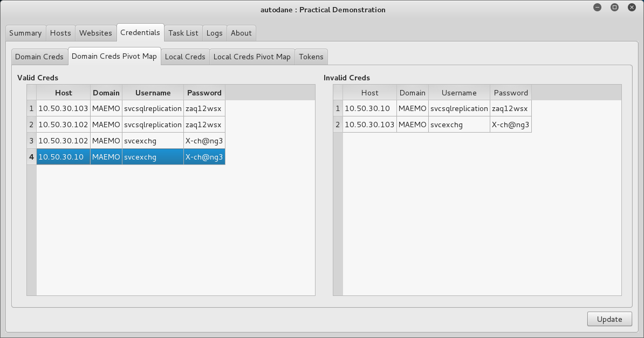Select row 1 header in Valid Creds table
644x338 pixels.
pyautogui.click(x=32, y=108)
